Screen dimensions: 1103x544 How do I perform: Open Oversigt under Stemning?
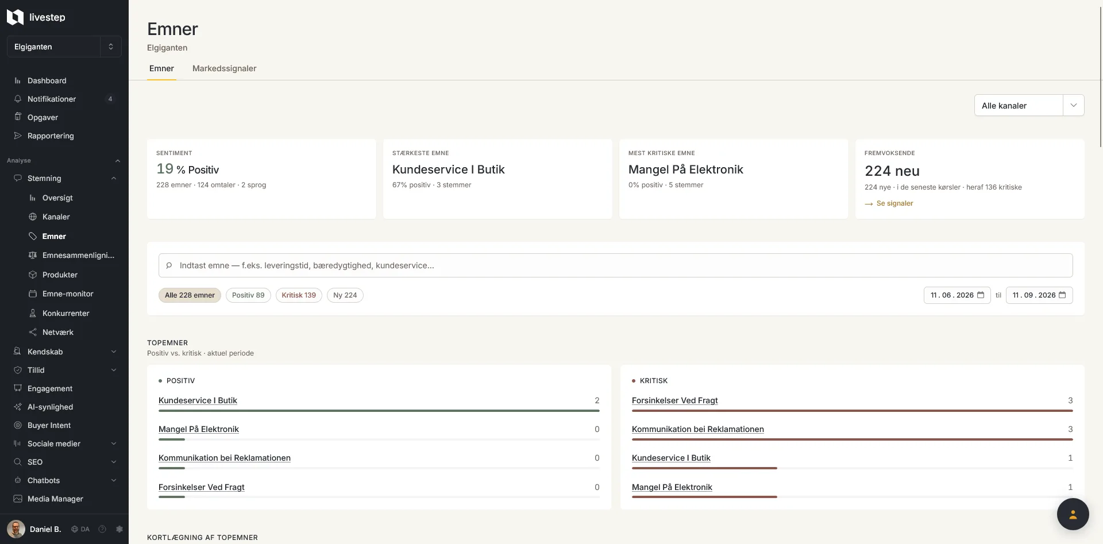(57, 198)
